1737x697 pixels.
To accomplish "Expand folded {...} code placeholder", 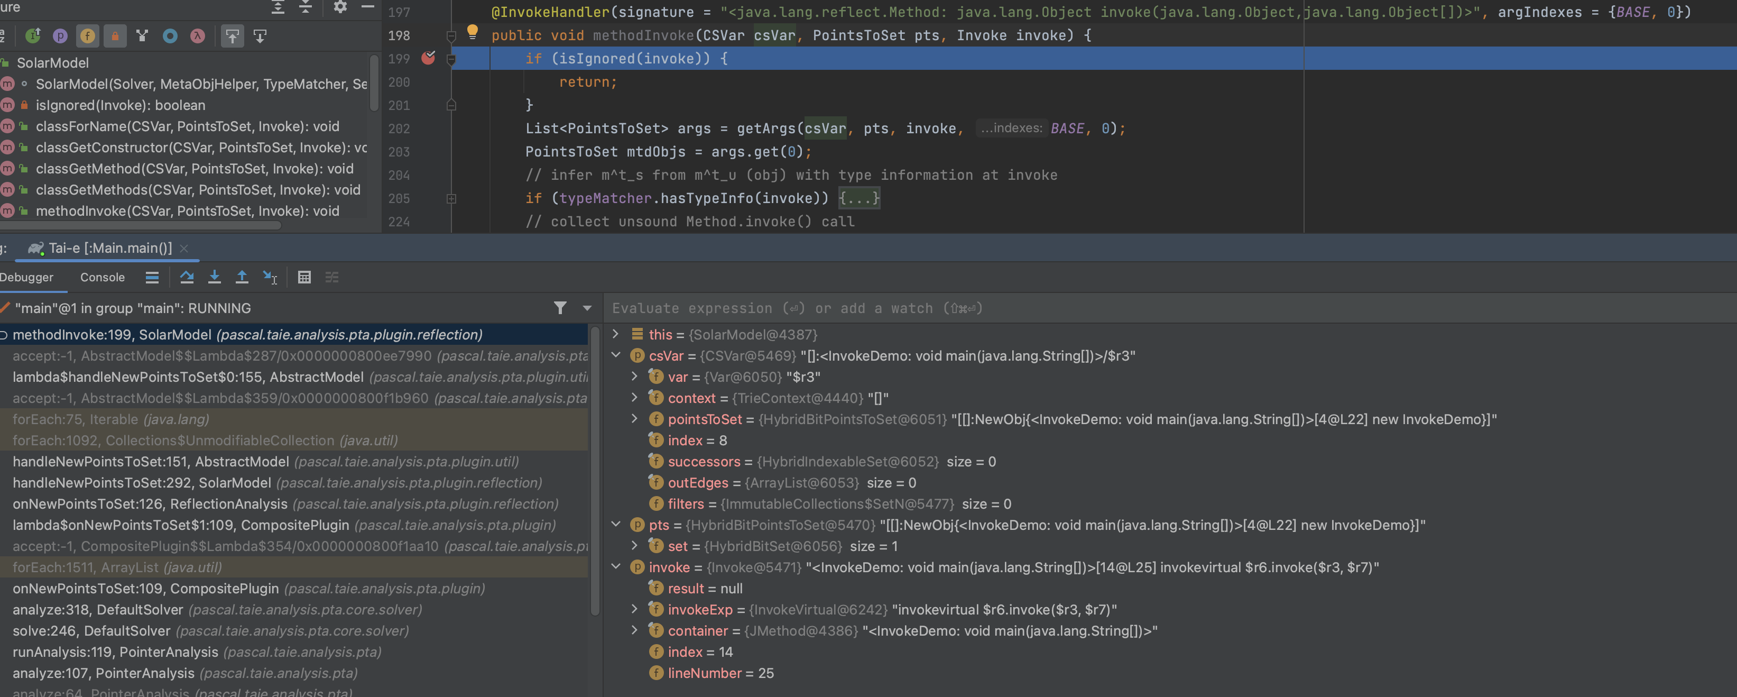I will pyautogui.click(x=859, y=198).
